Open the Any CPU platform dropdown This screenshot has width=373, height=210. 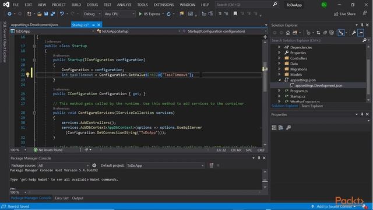119,14
